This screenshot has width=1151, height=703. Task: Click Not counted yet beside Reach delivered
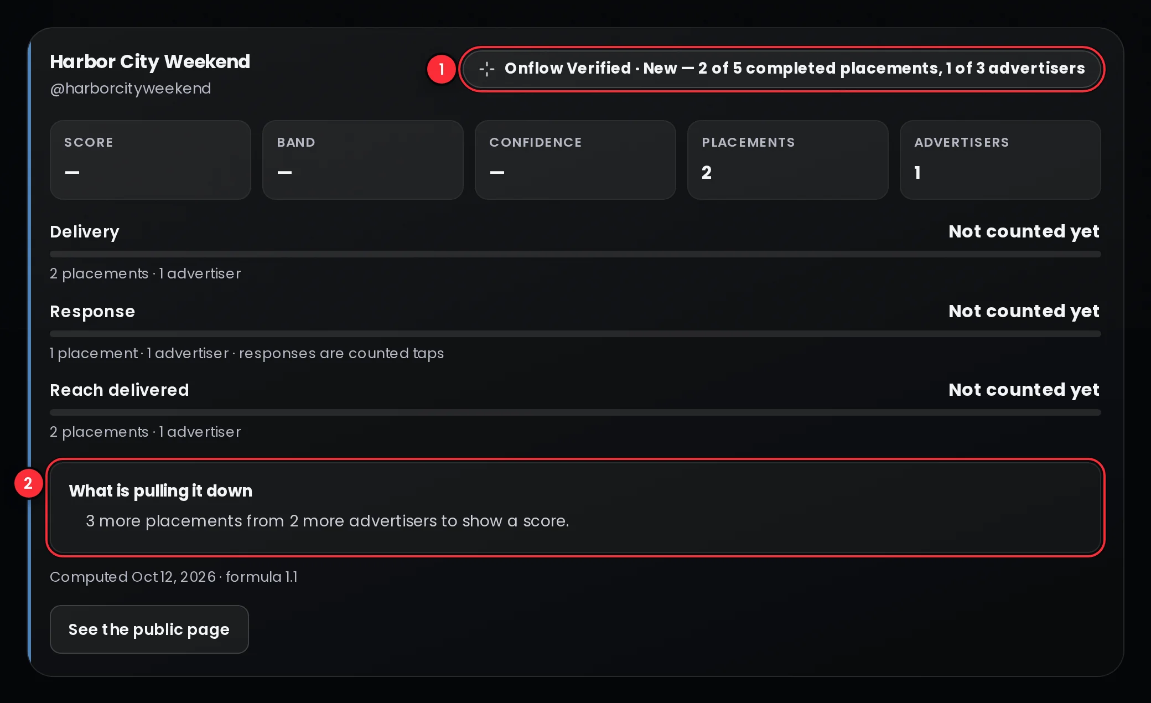1024,390
